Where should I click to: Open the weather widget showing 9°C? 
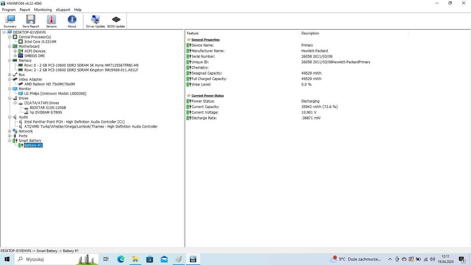click(x=356, y=259)
